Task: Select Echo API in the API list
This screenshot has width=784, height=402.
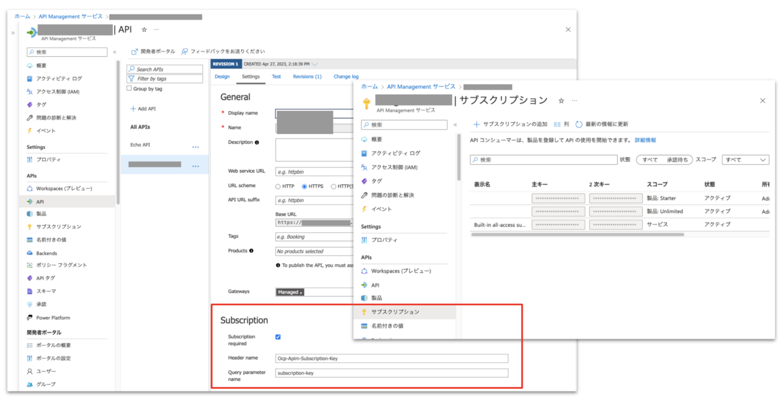Action: point(140,145)
